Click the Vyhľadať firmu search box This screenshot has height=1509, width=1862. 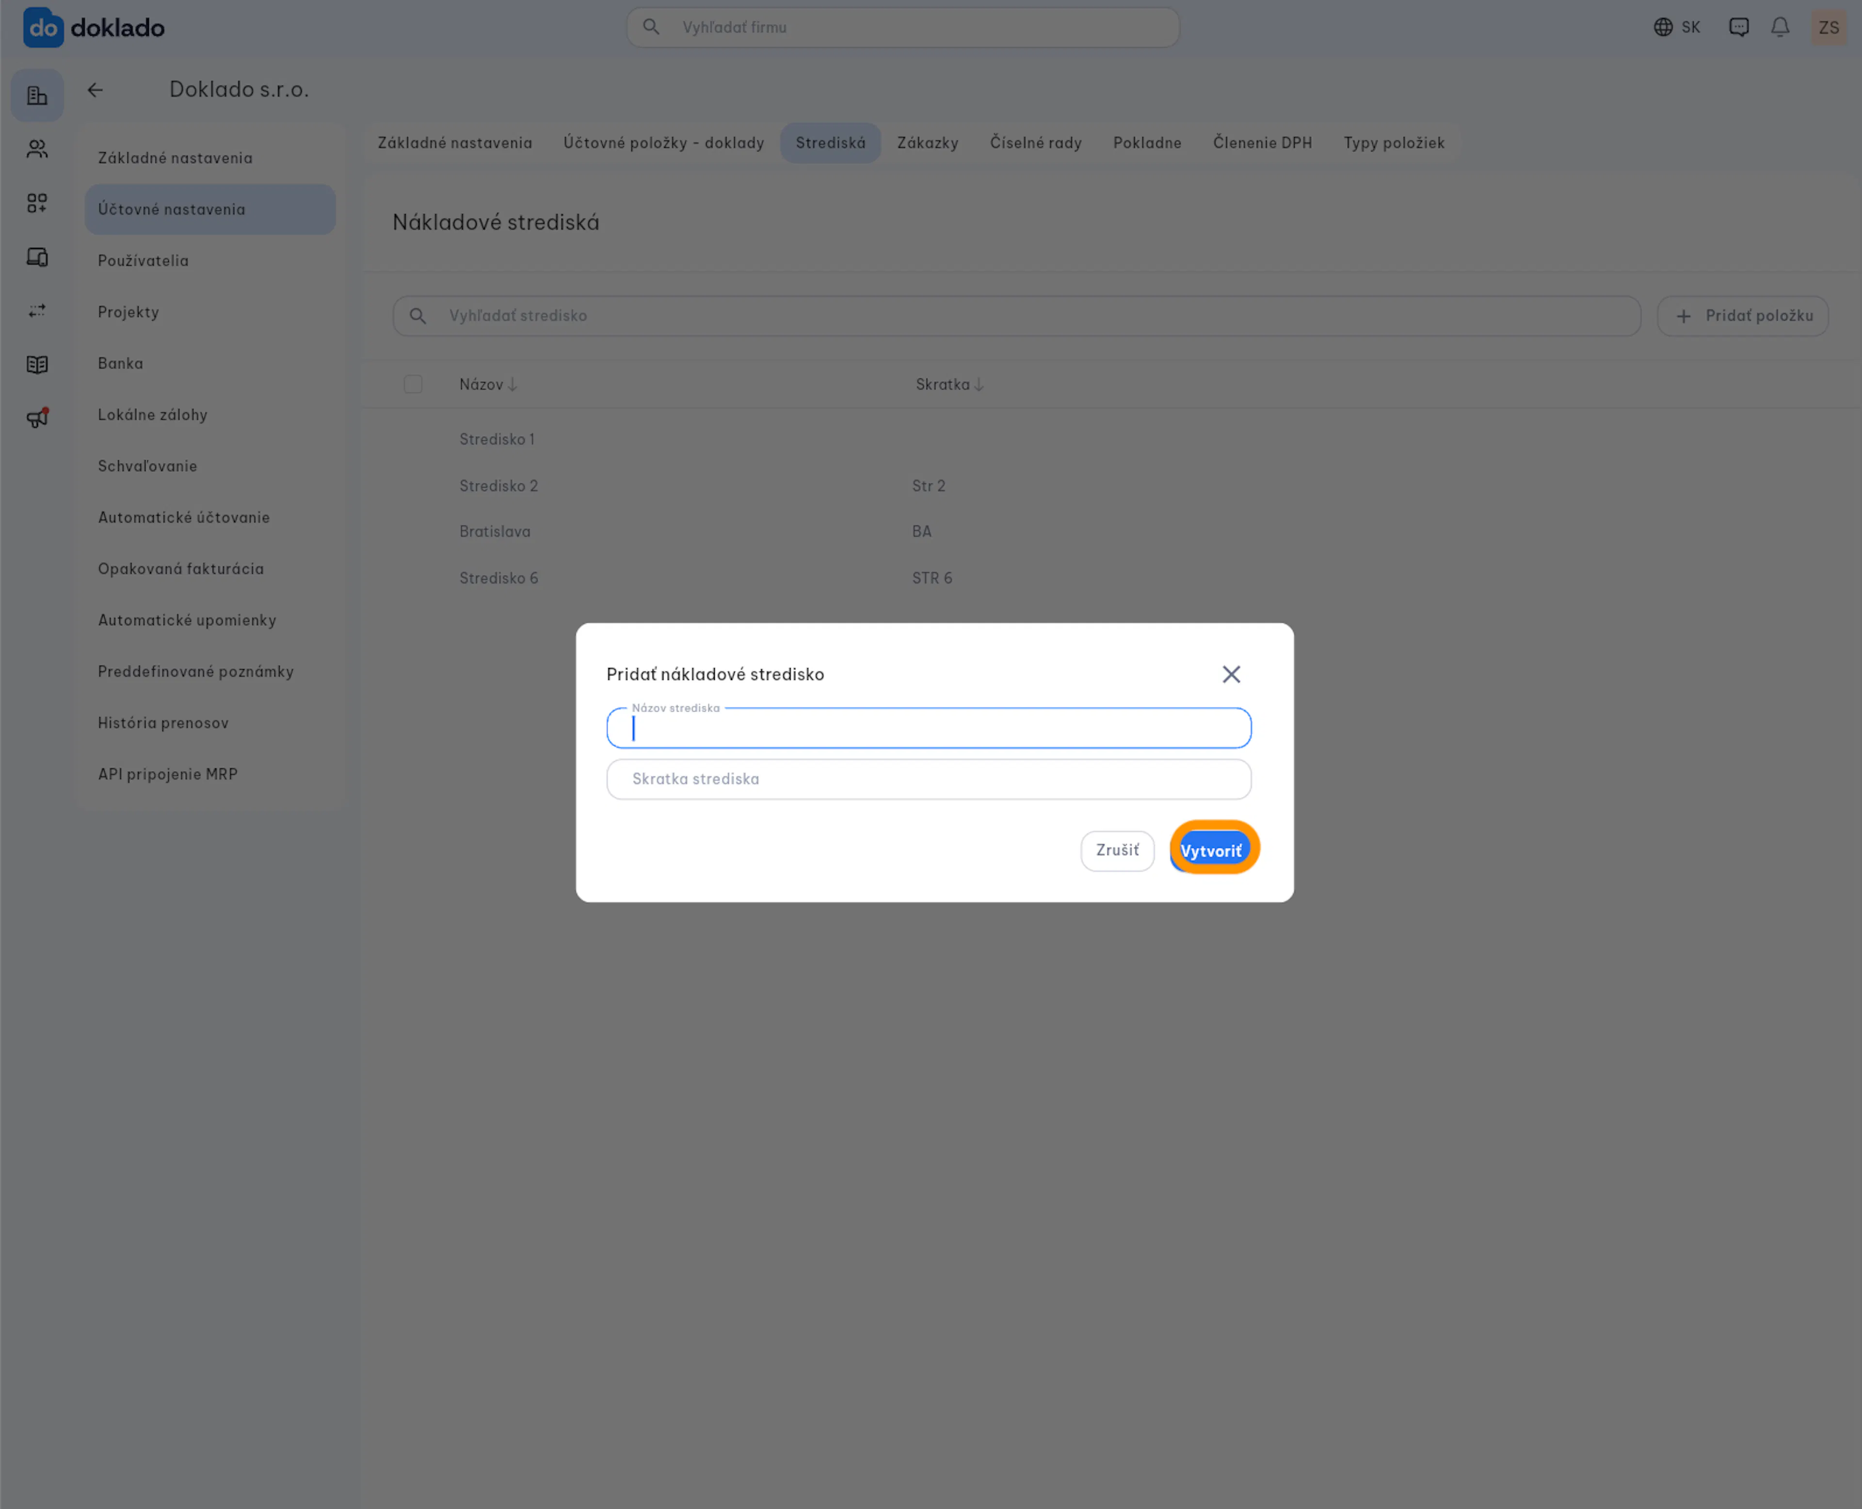pos(904,28)
